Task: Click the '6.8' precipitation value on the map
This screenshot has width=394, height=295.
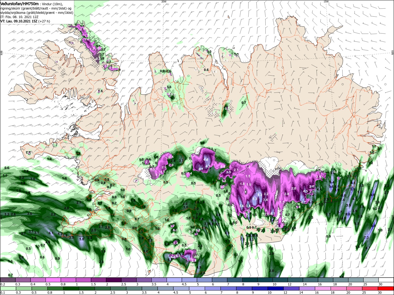Action: click(x=170, y=260)
